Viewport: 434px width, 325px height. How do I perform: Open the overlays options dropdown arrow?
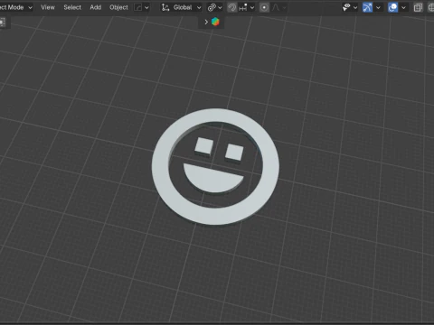pyautogui.click(x=403, y=7)
